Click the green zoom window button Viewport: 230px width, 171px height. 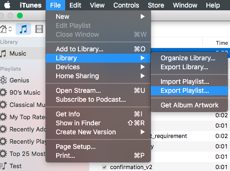pos(20,16)
